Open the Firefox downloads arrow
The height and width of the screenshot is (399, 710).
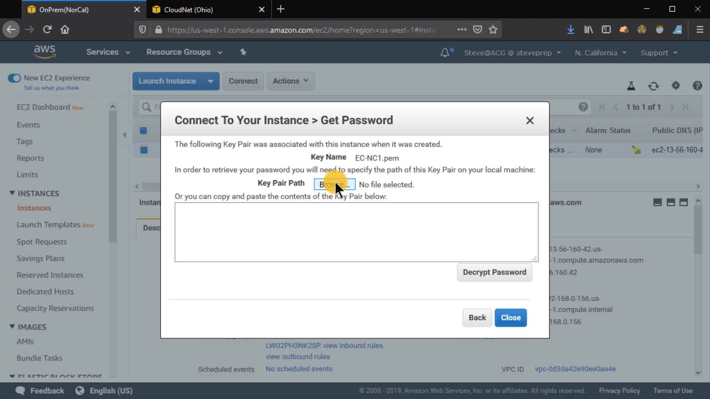[x=571, y=30]
